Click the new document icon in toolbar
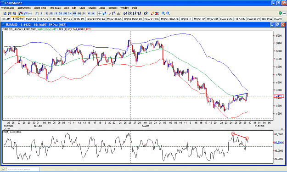 click(x=5, y=13)
